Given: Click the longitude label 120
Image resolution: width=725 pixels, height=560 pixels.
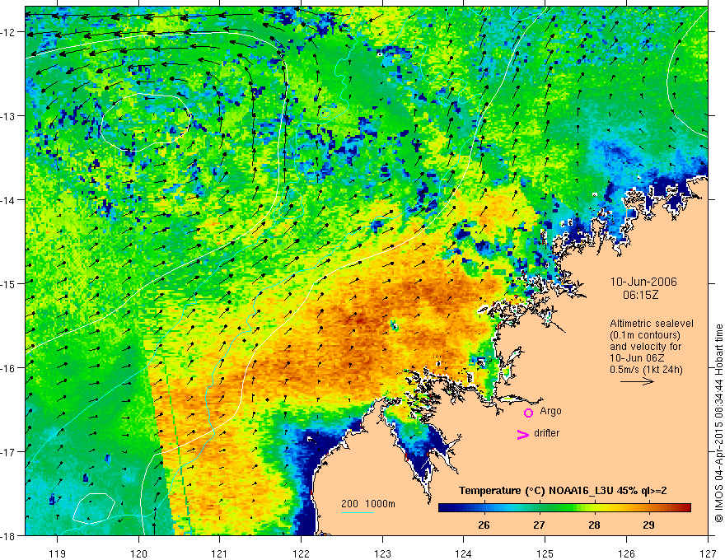Looking at the screenshot, I should tap(138, 553).
